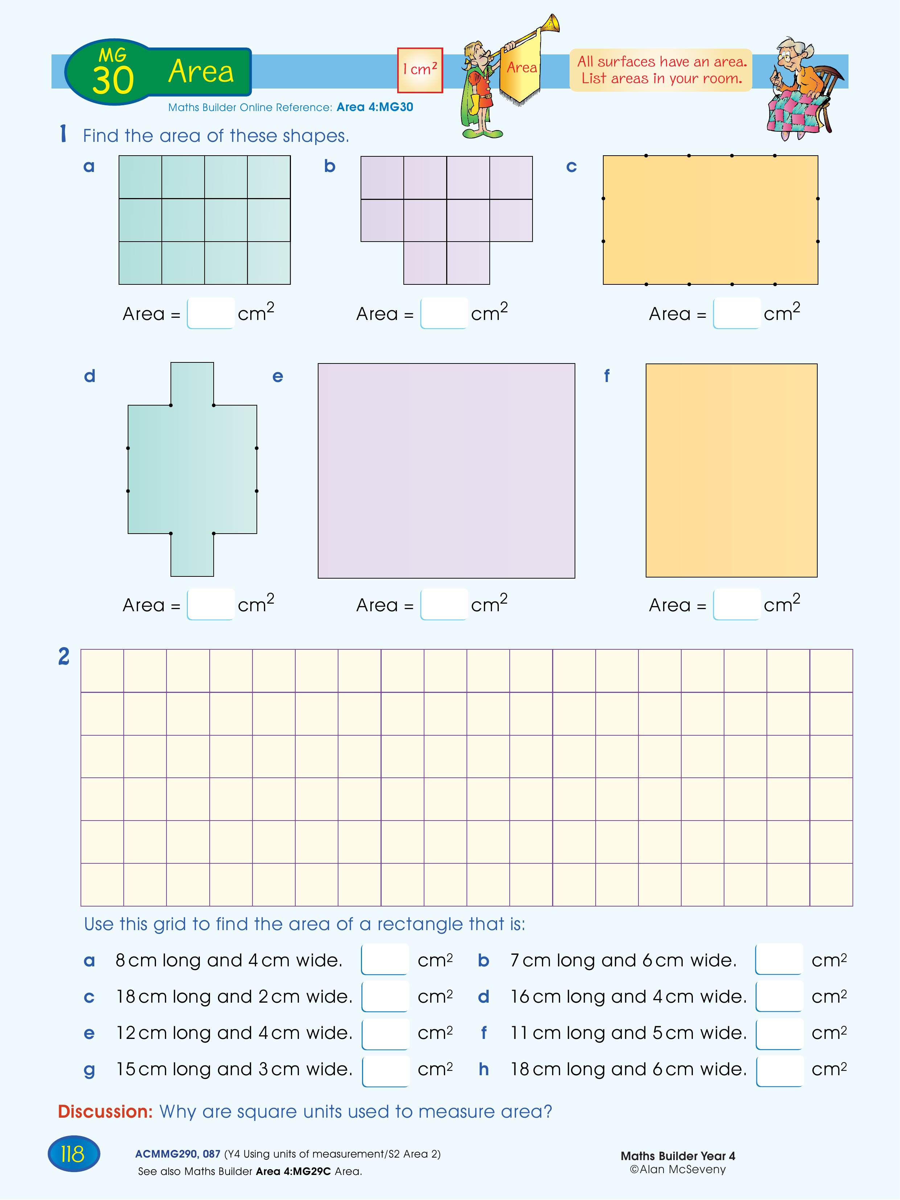This screenshot has width=900, height=1200.
Task: Click answer box for 18cm long 6cm wide
Action: [x=779, y=1071]
